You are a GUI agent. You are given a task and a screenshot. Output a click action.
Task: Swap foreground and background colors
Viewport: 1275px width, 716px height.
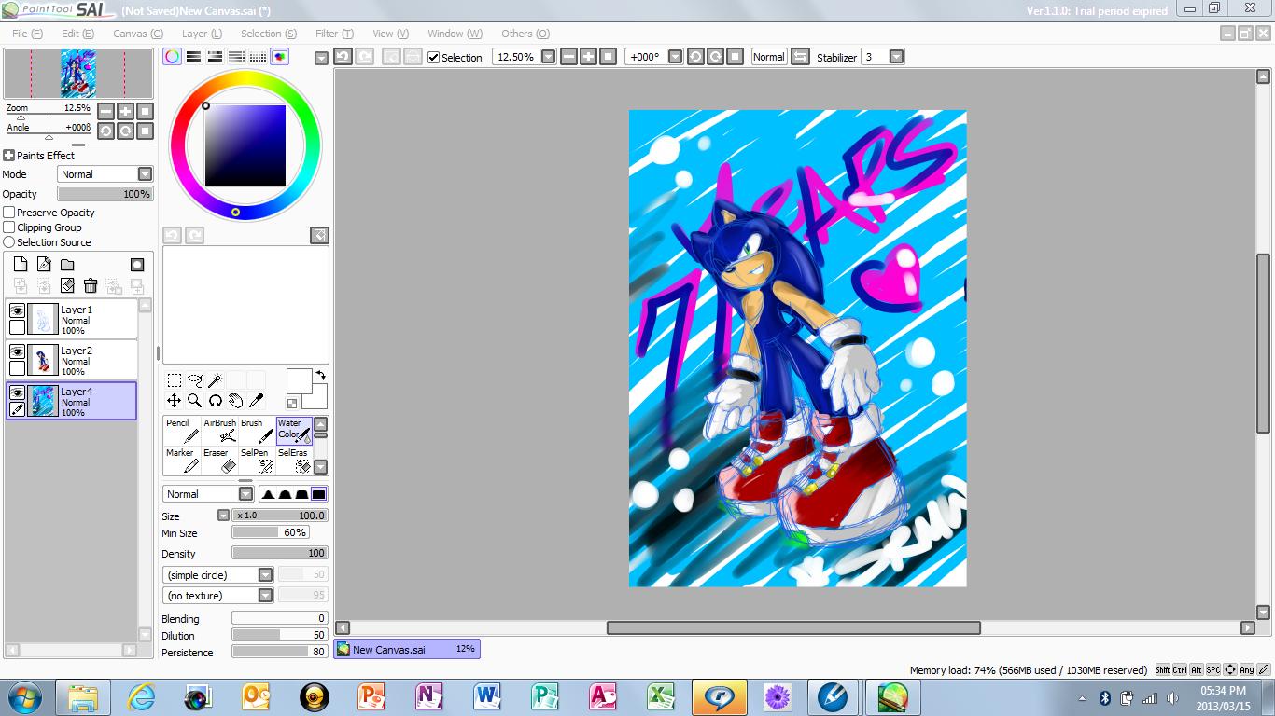pos(320,375)
